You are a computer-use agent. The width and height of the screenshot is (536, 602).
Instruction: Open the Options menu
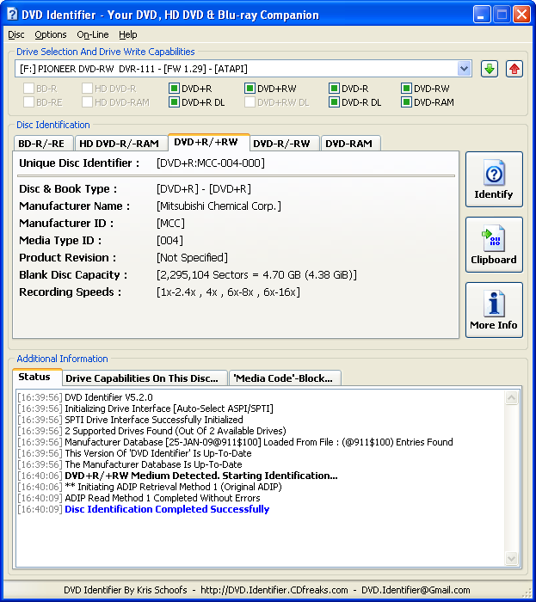(x=51, y=34)
